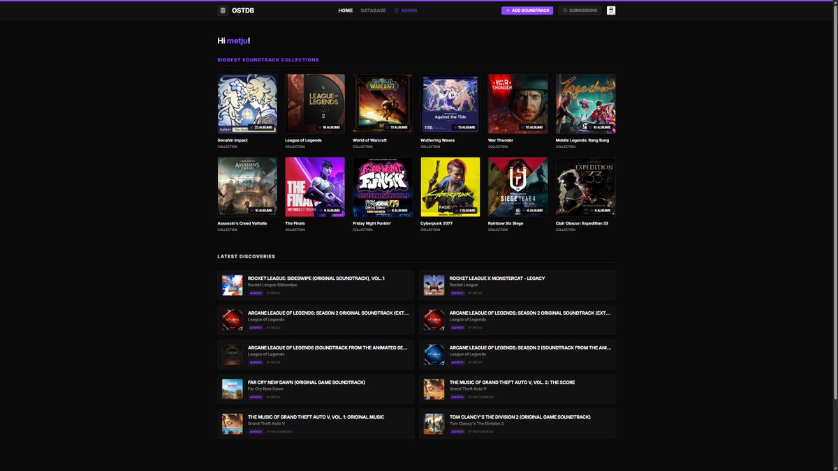The height and width of the screenshot is (471, 838).
Task: Open The Finals collection cover
Action: coord(315,186)
